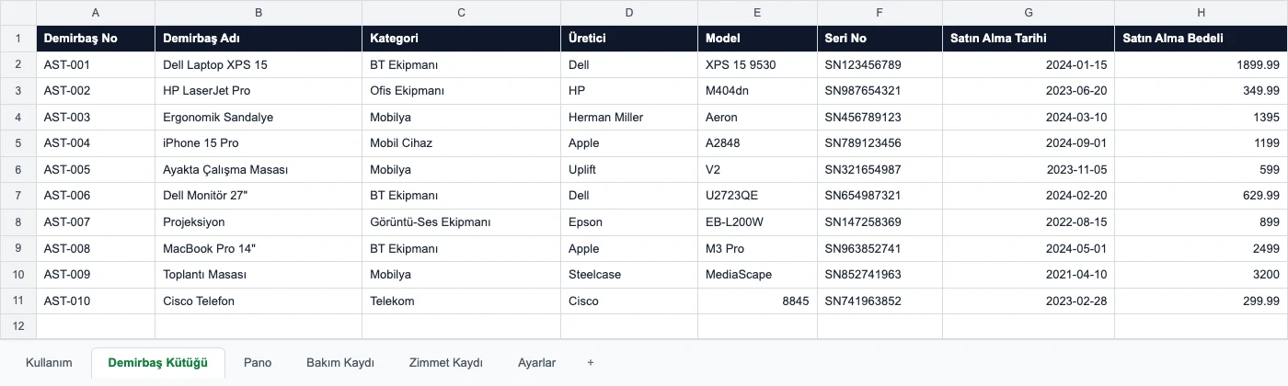Select cell Mobil Cihaz
The height and width of the screenshot is (386, 1288).
461,143
